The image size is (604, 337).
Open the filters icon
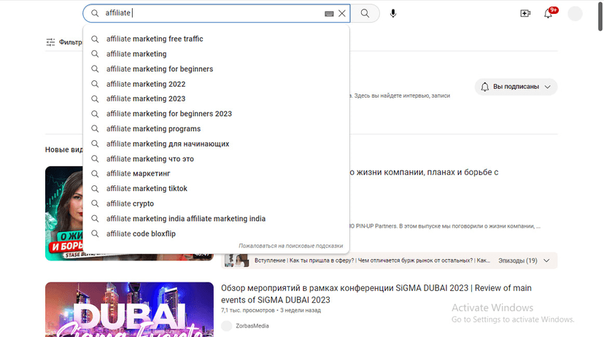[50, 42]
